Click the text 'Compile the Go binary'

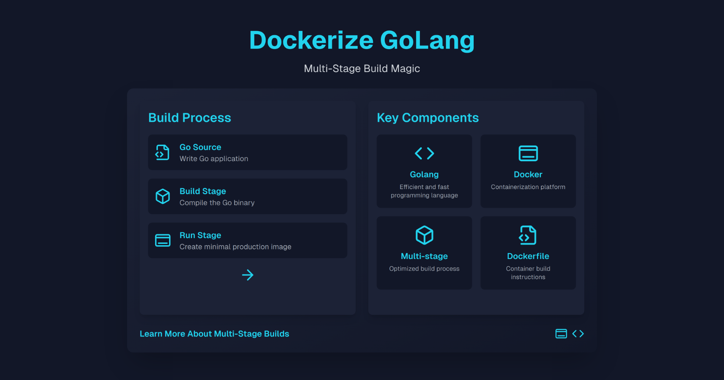tap(217, 203)
